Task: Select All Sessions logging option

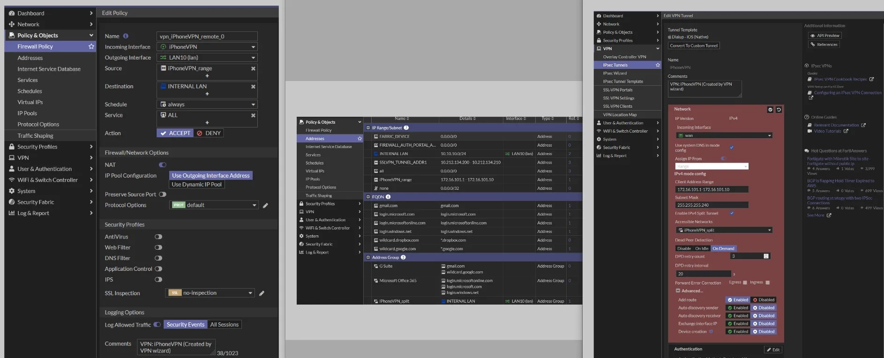Action: click(x=225, y=325)
